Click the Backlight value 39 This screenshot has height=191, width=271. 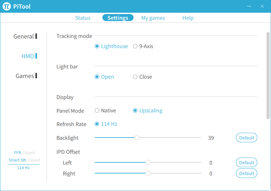(211, 138)
